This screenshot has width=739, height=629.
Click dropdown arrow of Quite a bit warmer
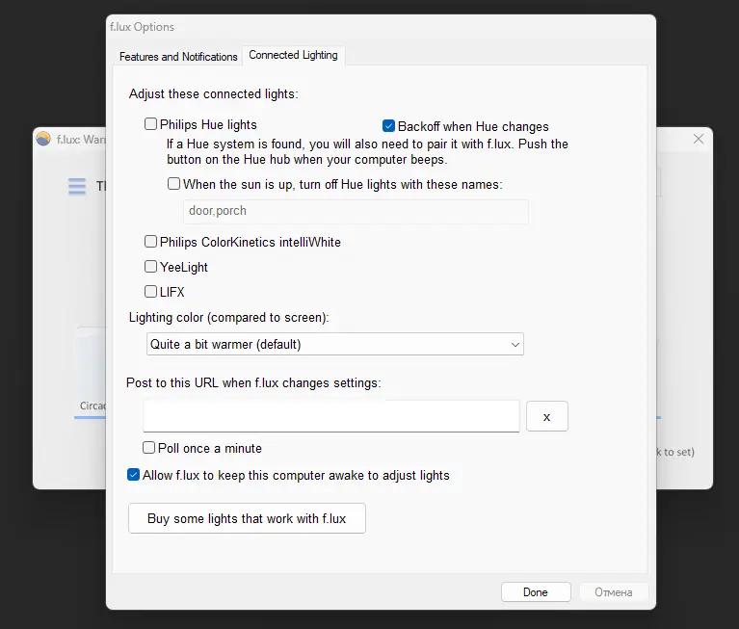[x=515, y=344]
